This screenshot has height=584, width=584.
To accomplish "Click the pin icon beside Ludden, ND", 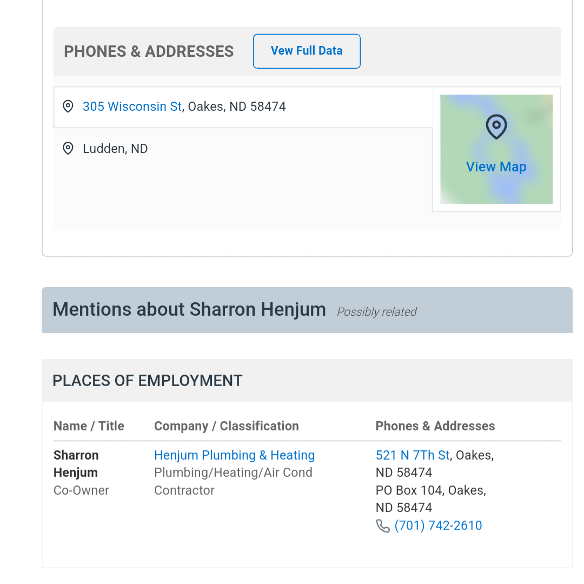I will [x=68, y=149].
